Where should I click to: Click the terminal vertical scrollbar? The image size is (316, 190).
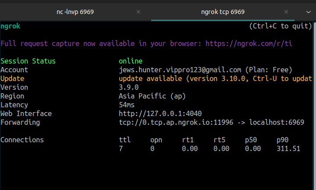click(x=314, y=106)
